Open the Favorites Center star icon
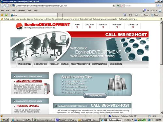The image size is (163, 122). click(x=2, y=15)
